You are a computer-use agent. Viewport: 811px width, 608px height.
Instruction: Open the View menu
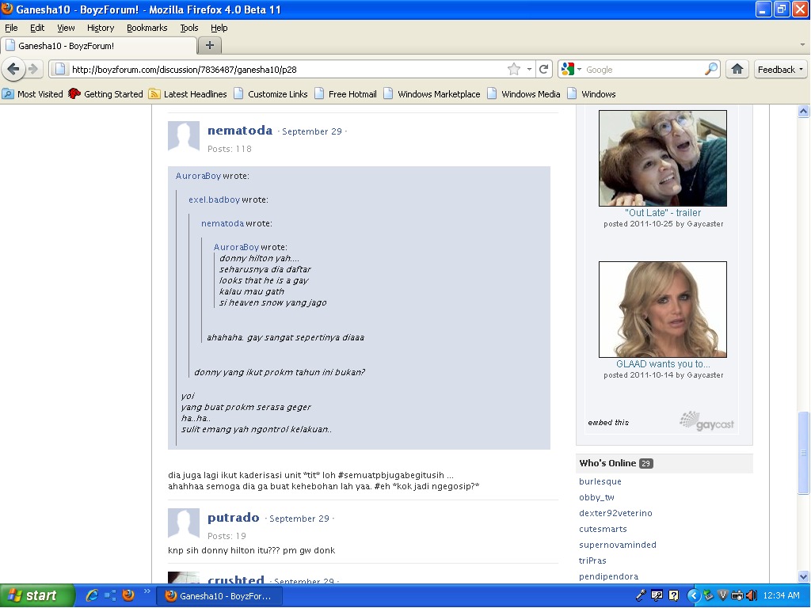[66, 28]
